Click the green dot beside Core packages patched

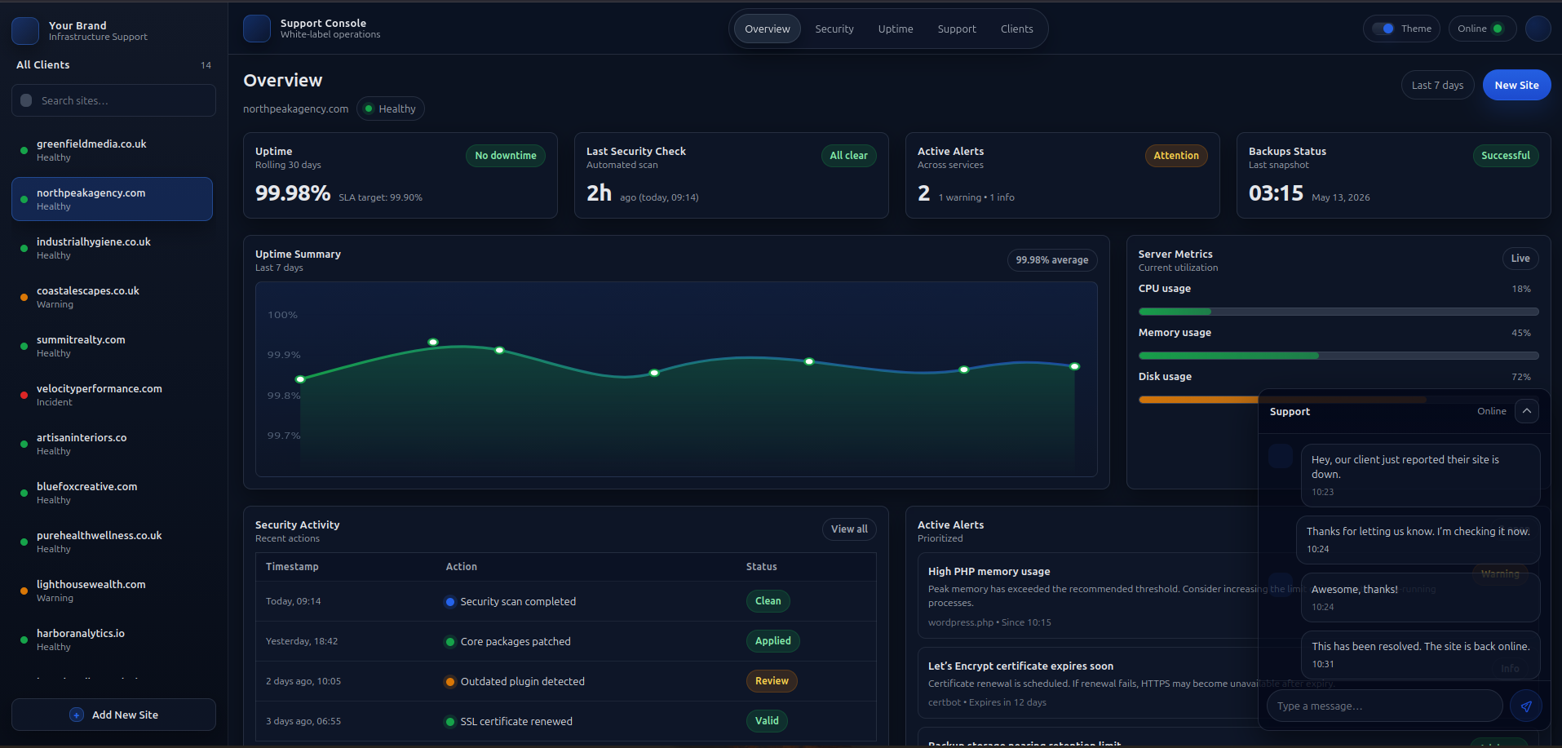pyautogui.click(x=449, y=641)
